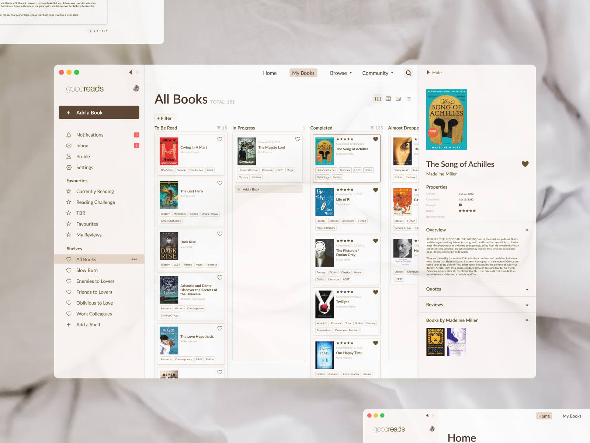Viewport: 590px width, 443px height.
Task: Open Profile person icon
Action: coord(69,157)
